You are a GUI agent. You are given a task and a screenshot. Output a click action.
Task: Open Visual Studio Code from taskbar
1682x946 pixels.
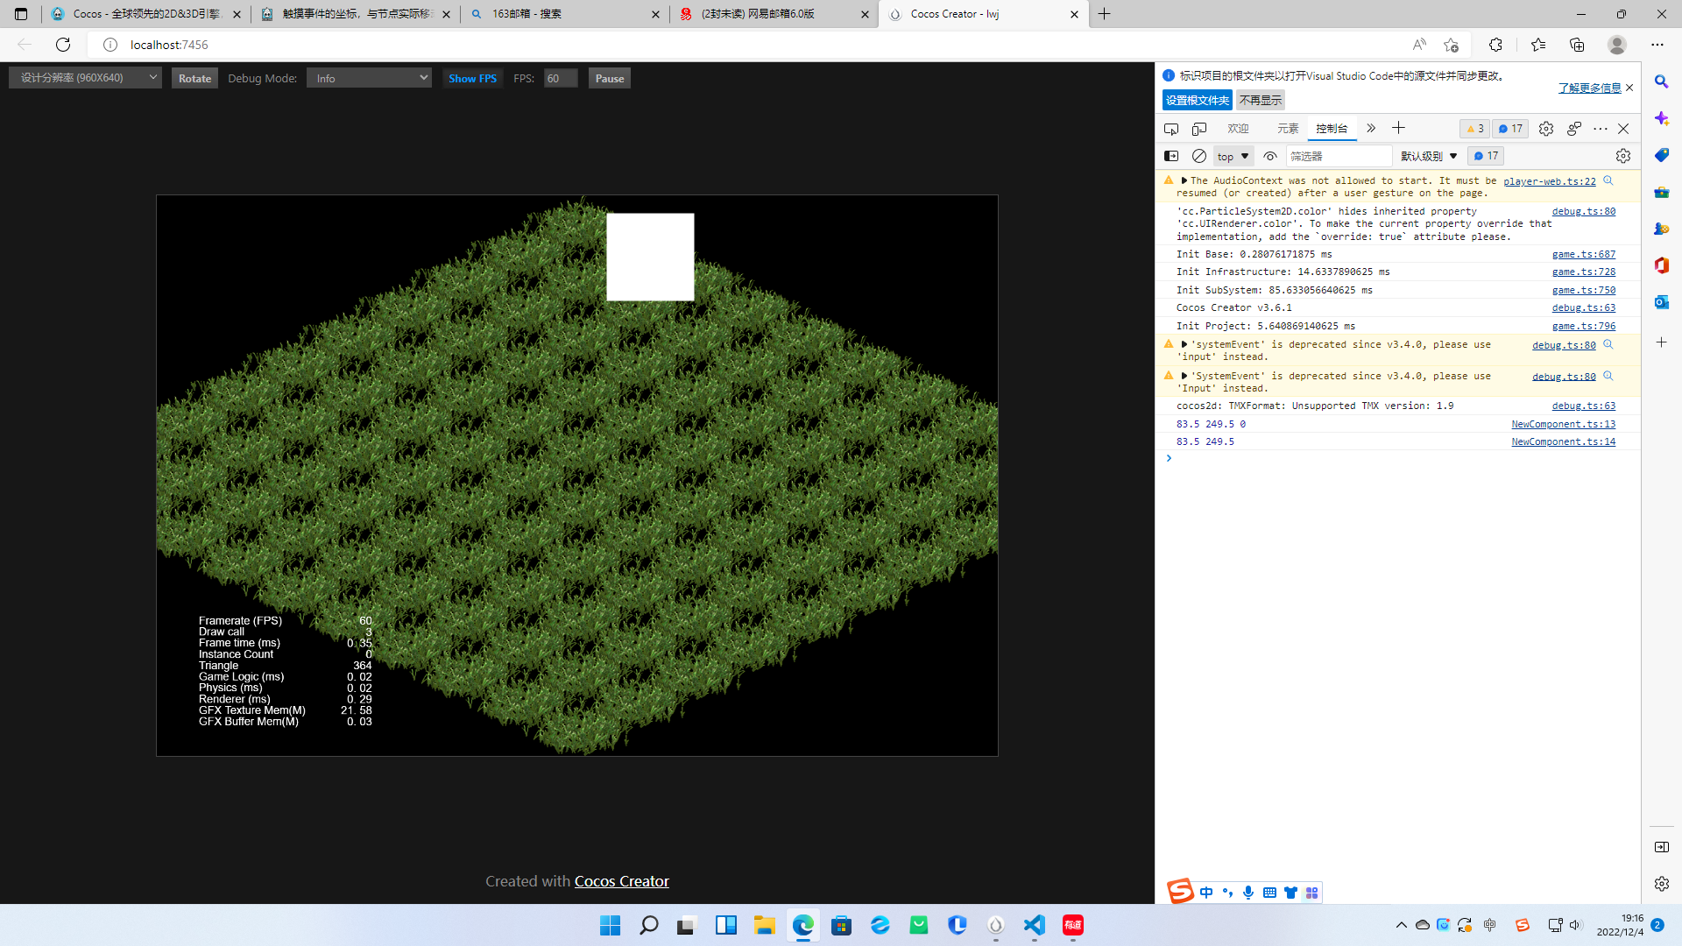pyautogui.click(x=1035, y=925)
